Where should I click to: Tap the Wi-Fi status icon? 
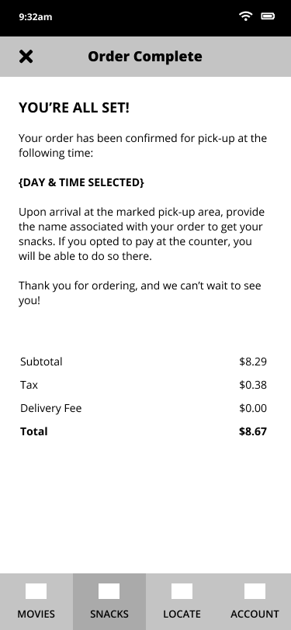click(x=245, y=16)
